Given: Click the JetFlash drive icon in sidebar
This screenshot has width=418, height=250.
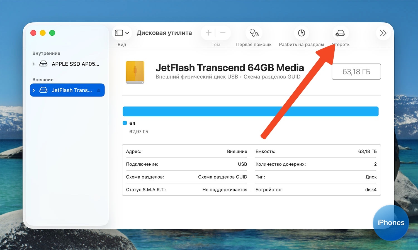Looking at the screenshot, I should point(43,90).
